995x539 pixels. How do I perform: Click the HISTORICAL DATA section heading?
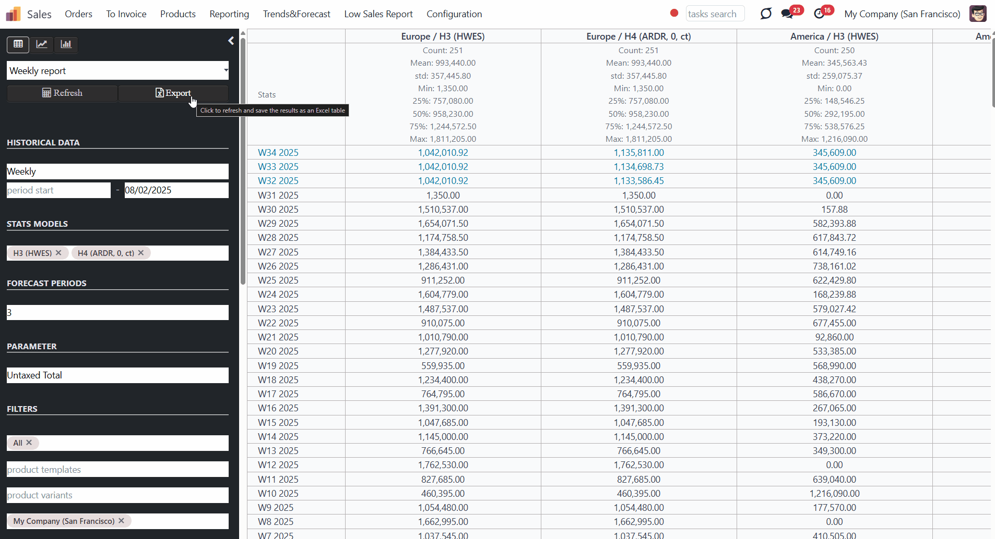pos(43,143)
